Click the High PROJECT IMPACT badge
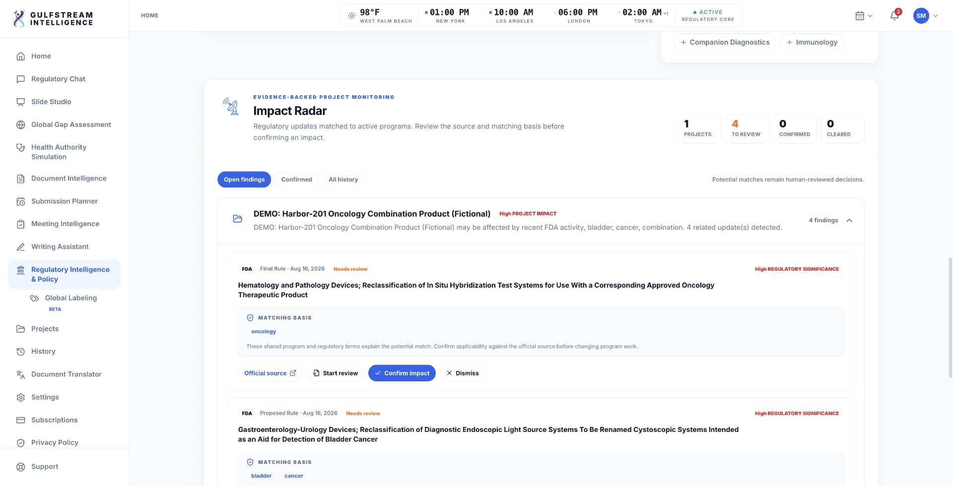Screen dimensions: 953x486 528,214
